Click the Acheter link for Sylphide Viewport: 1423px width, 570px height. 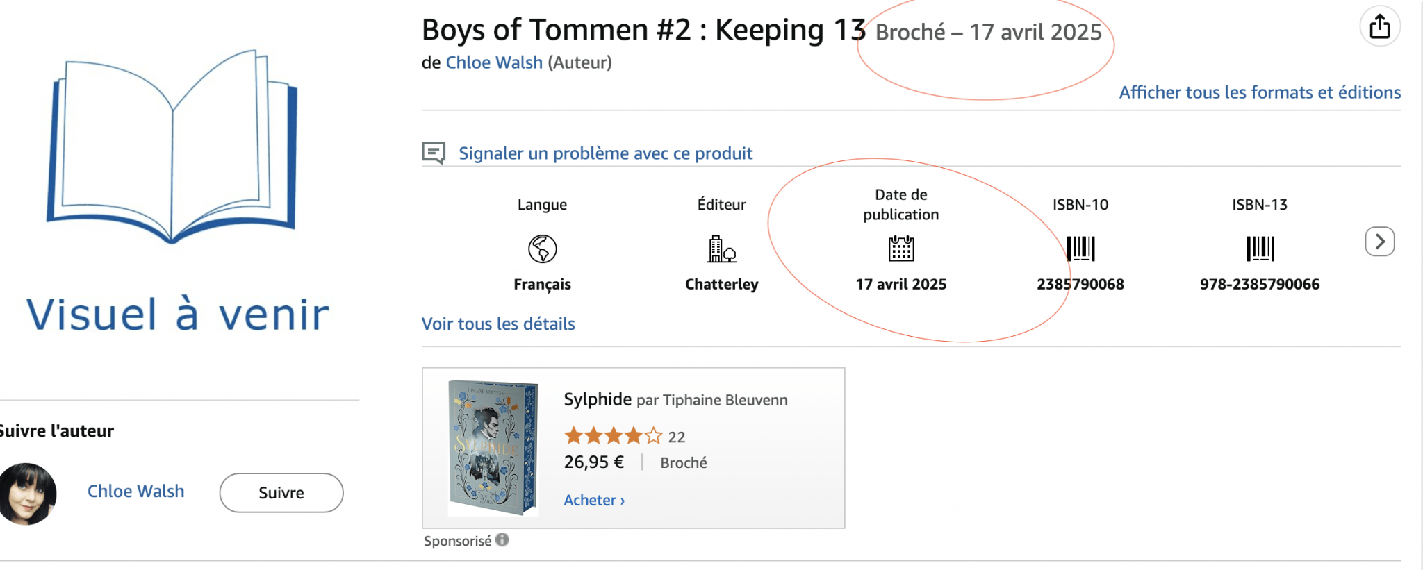(x=590, y=499)
